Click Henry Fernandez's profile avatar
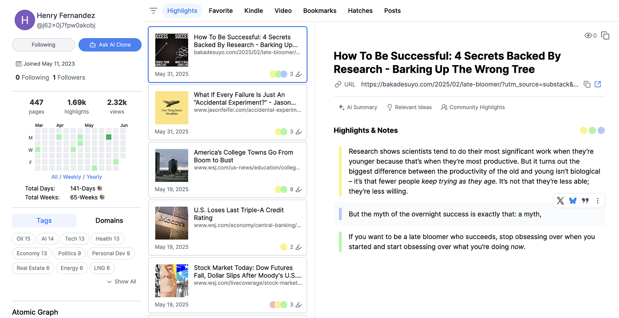 [25, 20]
